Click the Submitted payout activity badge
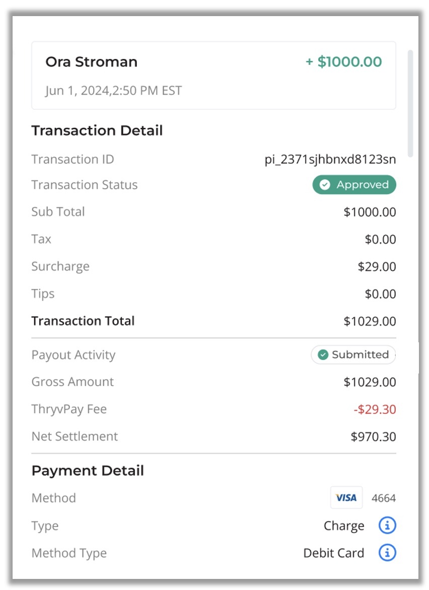 (353, 354)
